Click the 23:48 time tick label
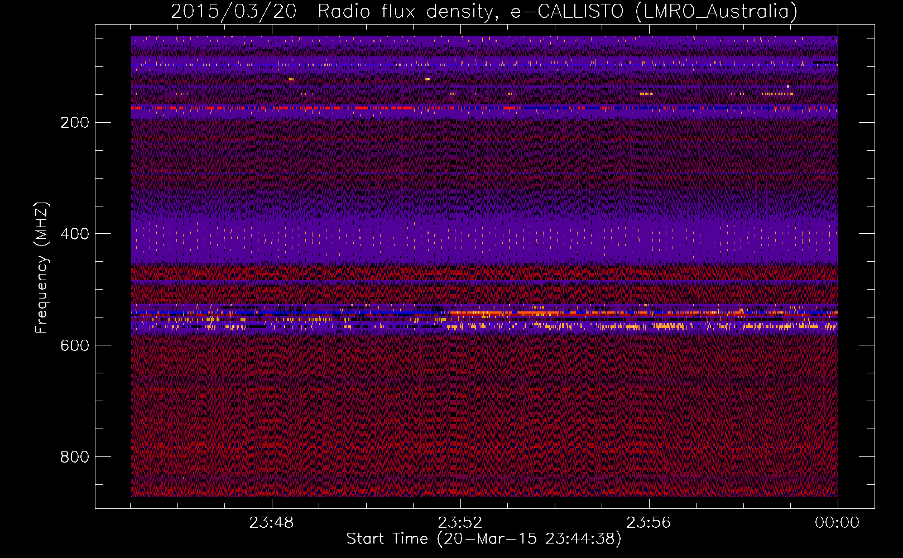 coord(271,523)
